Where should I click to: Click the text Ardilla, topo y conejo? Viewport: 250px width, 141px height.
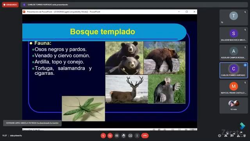[x=59, y=62]
